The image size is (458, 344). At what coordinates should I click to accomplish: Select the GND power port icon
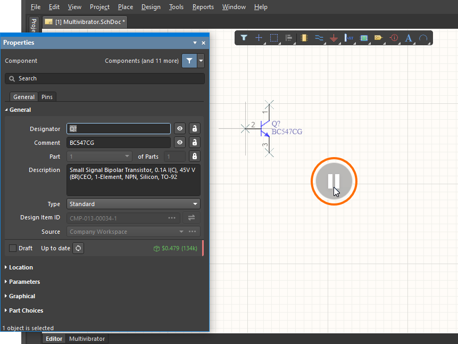tap(334, 38)
